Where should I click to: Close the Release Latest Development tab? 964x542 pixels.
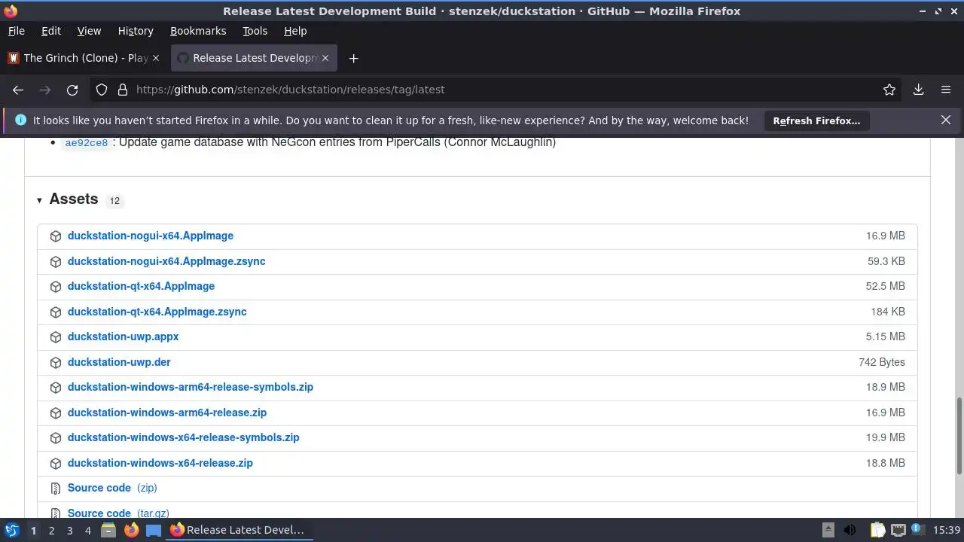pyautogui.click(x=326, y=58)
